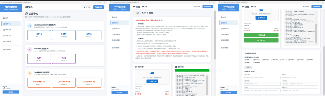Screen dimensions: 325x96
Task: Click 加密中心 lock icon in left window sidebar
Action: tap(4, 24)
